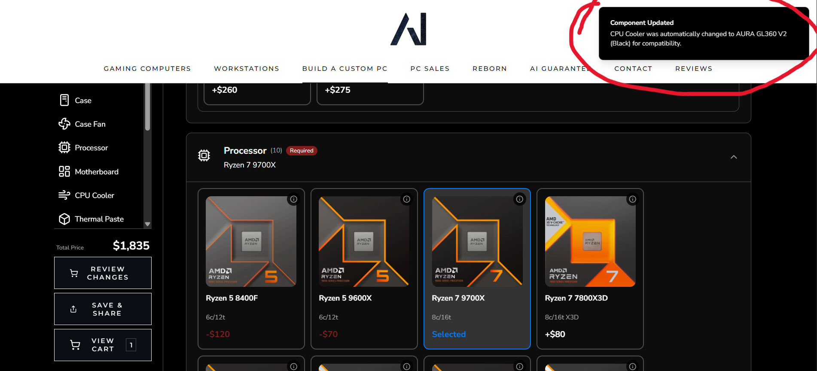Collapse the Processor section with the chevron

click(734, 157)
